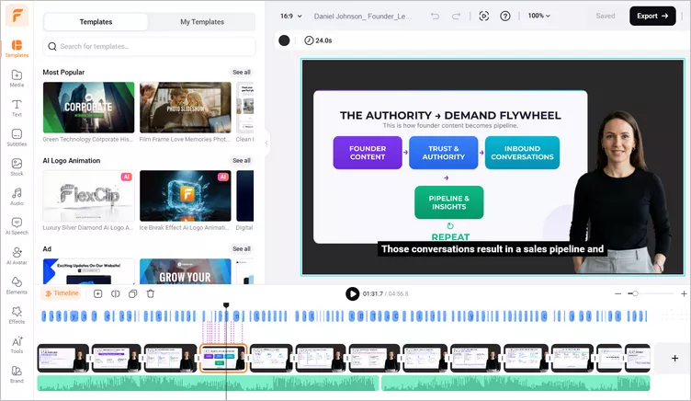Select the Founder Content box on canvas
691x401 pixels.
368,153
